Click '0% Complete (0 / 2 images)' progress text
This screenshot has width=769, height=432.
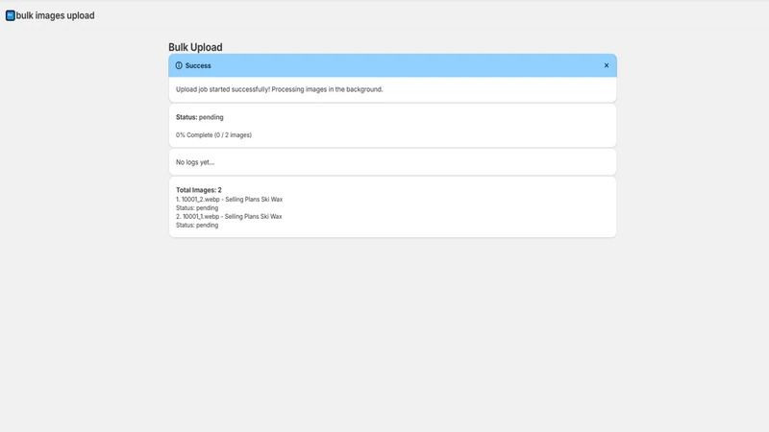(x=213, y=134)
